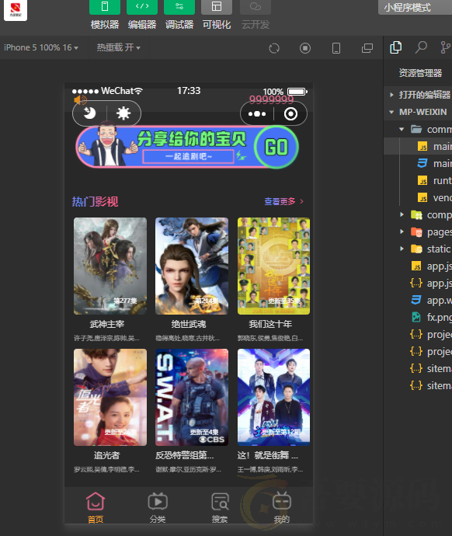Screen dimensions: 452x536
Task: Click the 查看更多 link
Action: pyautogui.click(x=284, y=201)
